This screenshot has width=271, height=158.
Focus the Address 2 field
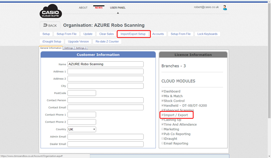pyautogui.click(x=106, y=79)
